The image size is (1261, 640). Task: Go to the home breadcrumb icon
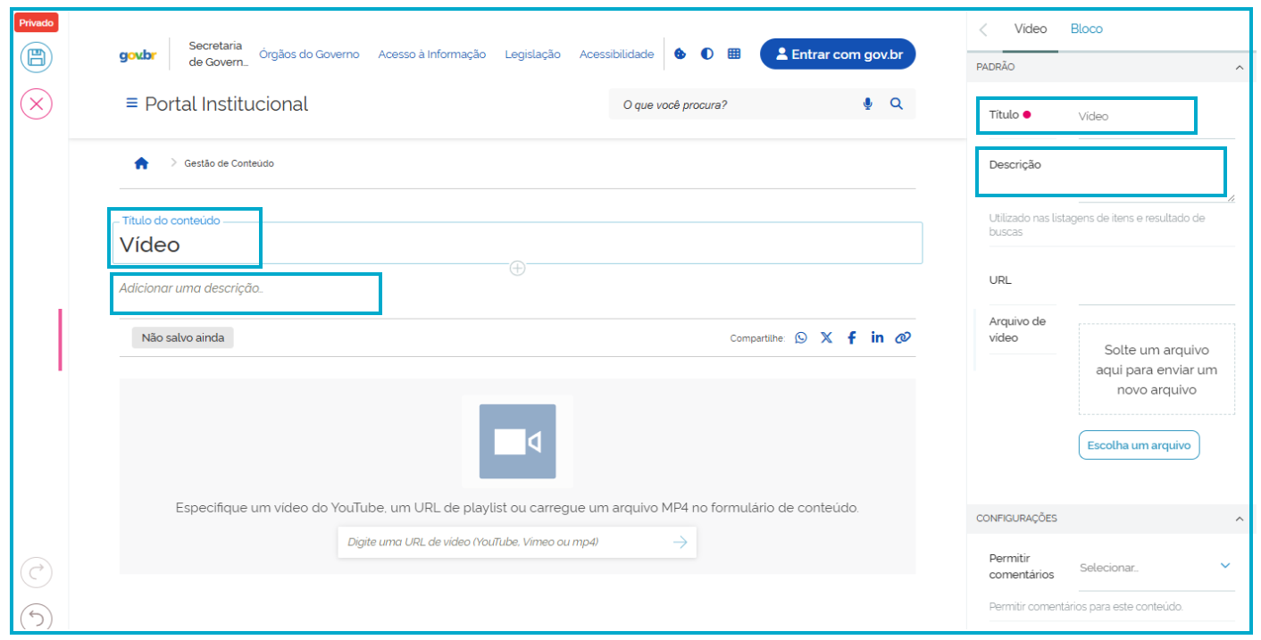[x=141, y=163]
